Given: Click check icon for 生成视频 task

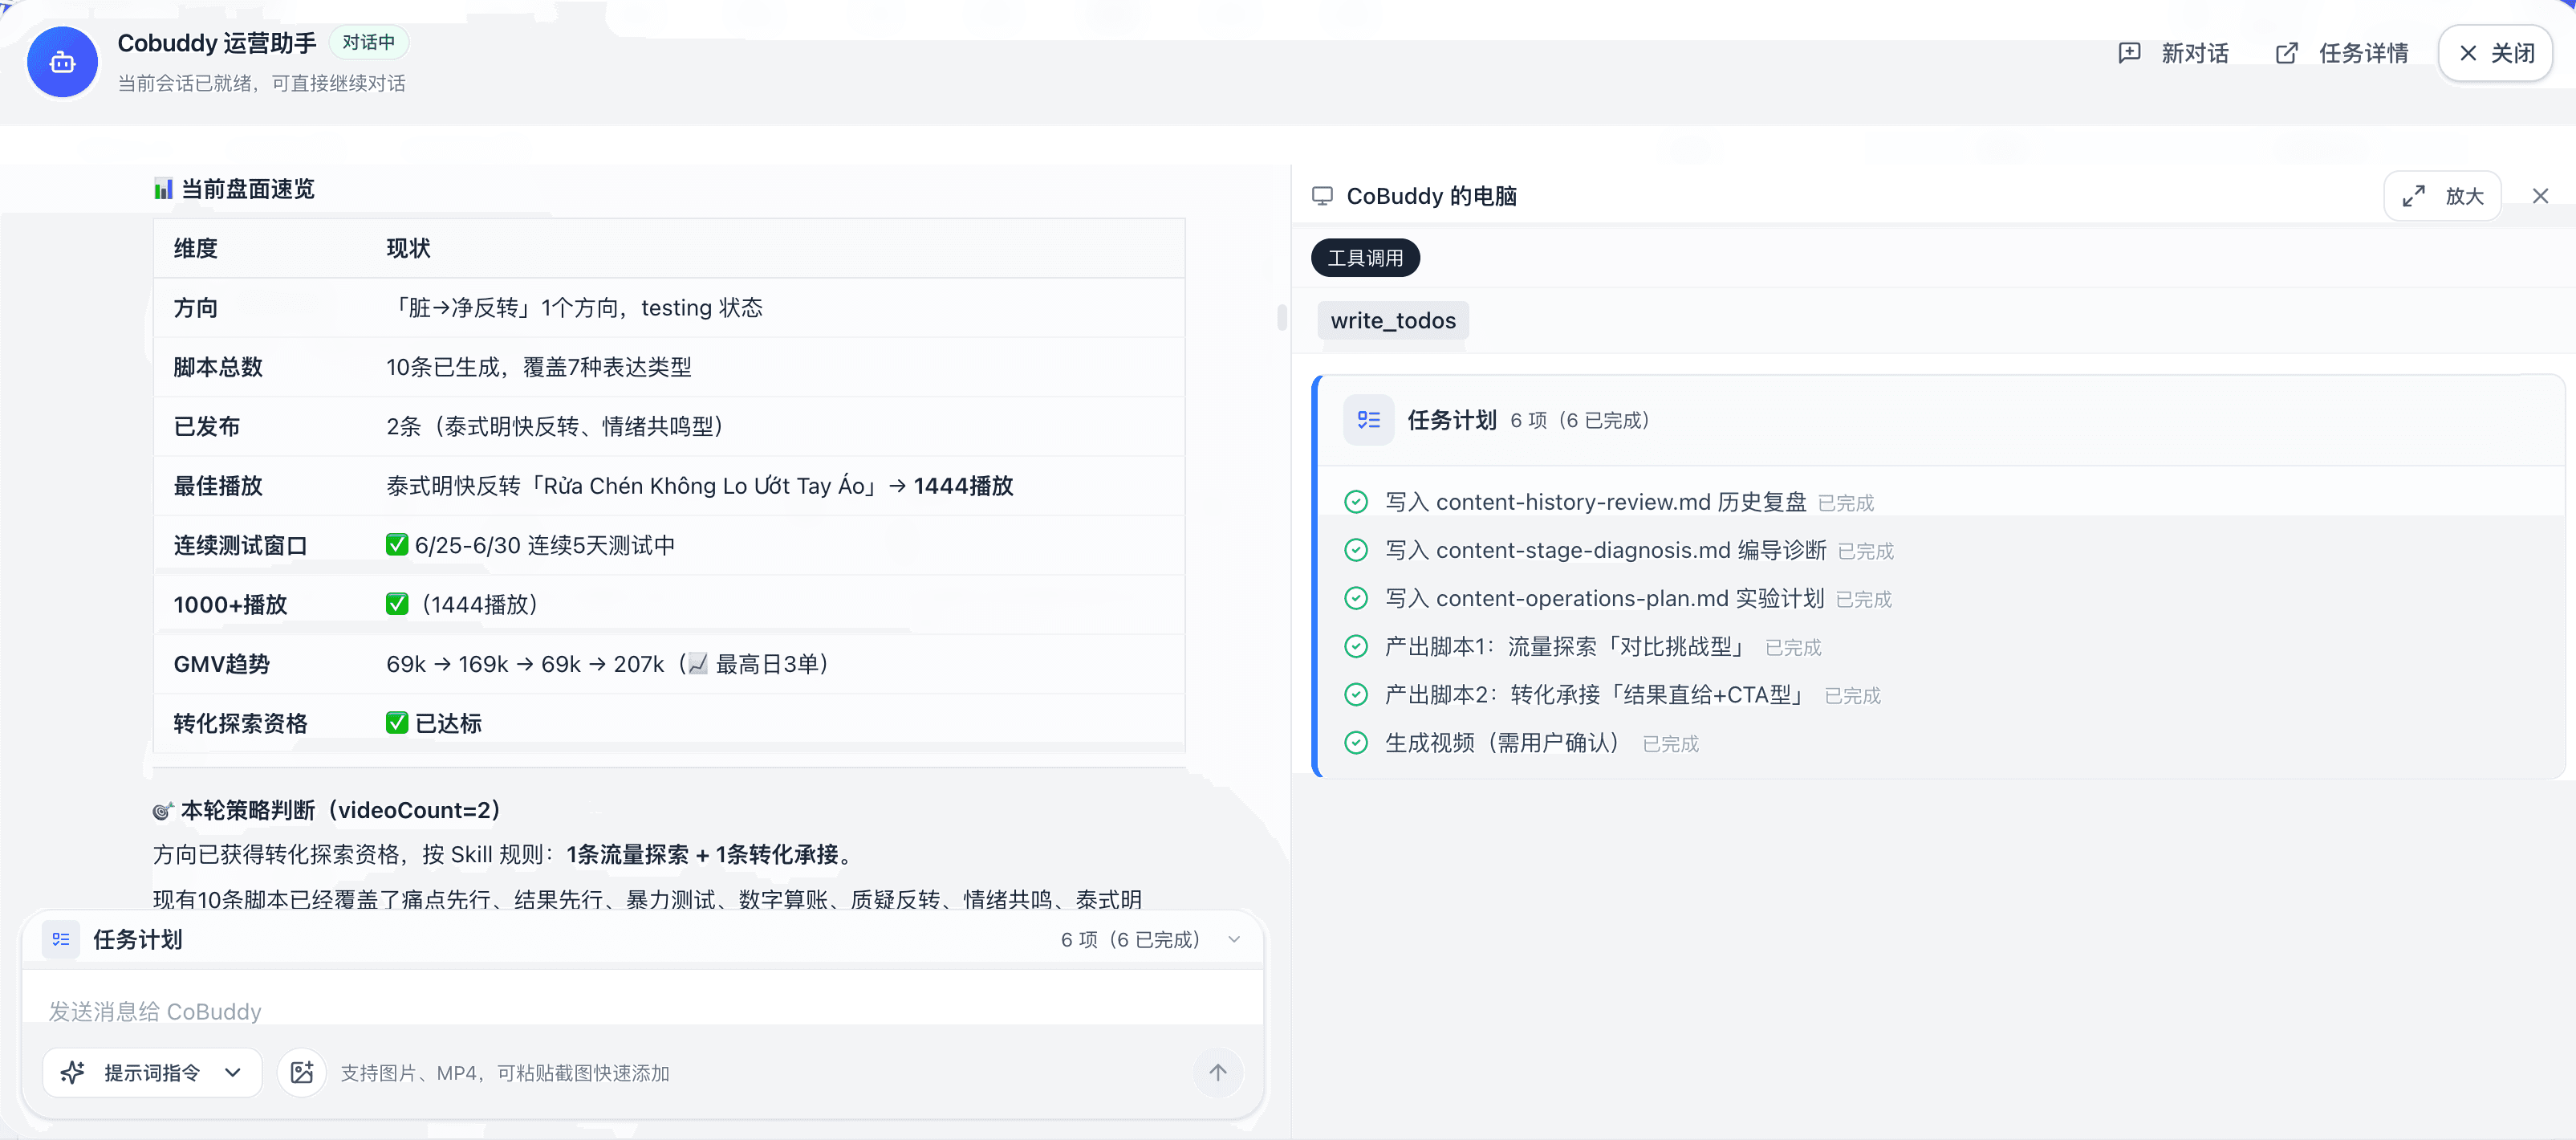Looking at the screenshot, I should click(x=1356, y=743).
